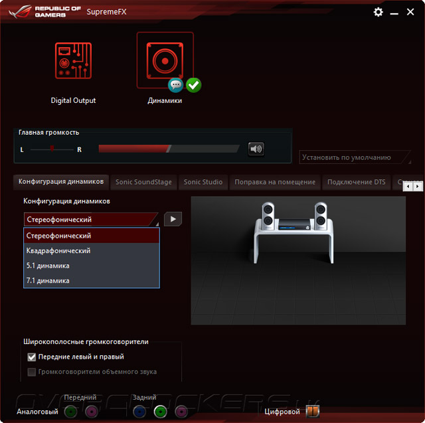Click the SupremeFX title text

click(106, 12)
